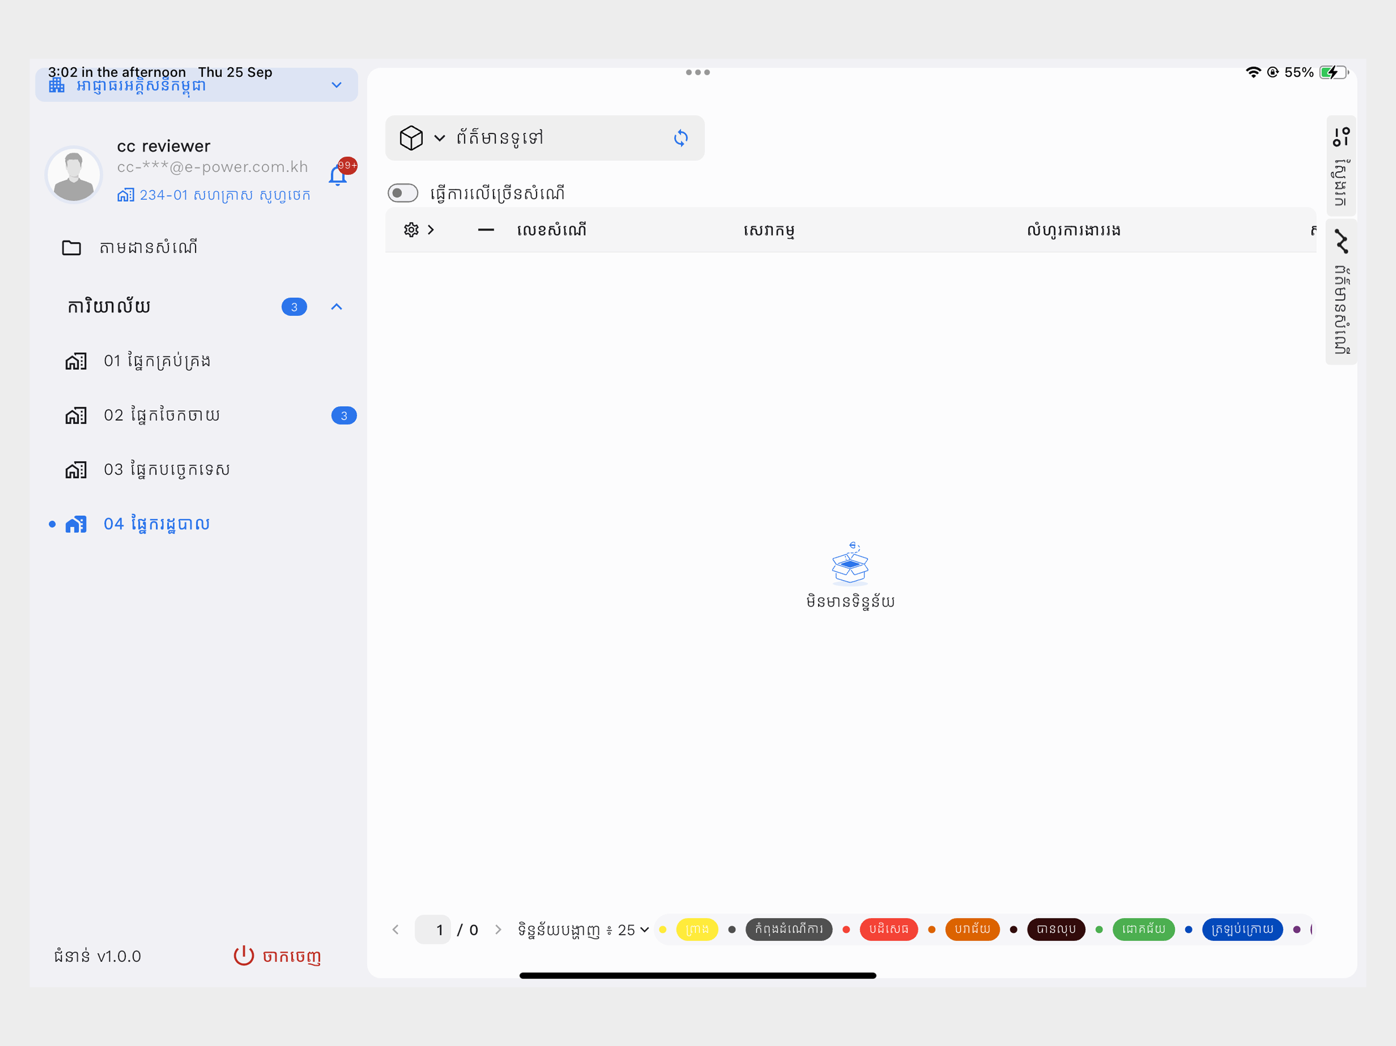Image resolution: width=1396 pixels, height=1046 pixels.
Task: Click the លំហូរការងាររង column header
Action: [1074, 230]
